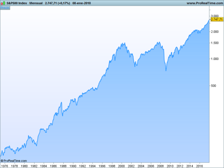Click the 3.000 price axis label
The width and height of the screenshot is (224, 168).
click(215, 16)
